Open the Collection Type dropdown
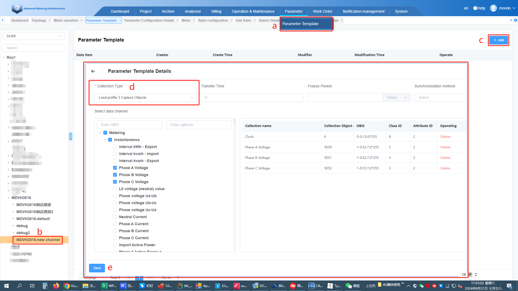 coord(146,98)
